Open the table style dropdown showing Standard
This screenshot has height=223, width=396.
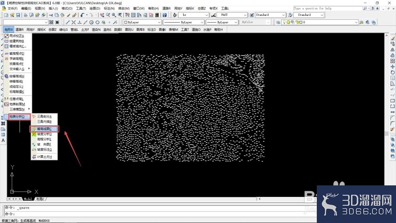click(270, 15)
